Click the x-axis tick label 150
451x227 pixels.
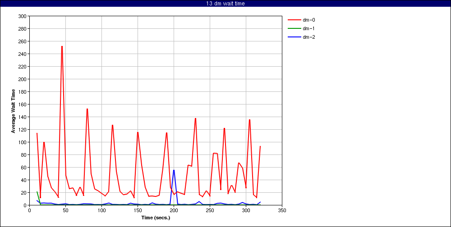click(x=138, y=210)
